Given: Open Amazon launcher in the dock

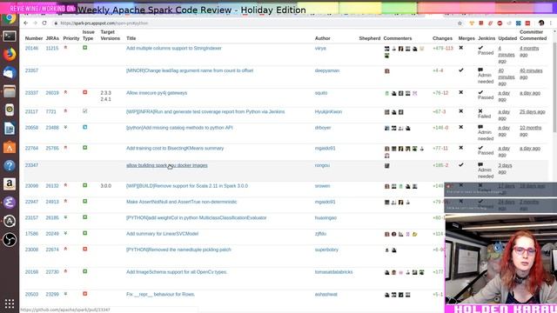Looking at the screenshot, I should (10, 184).
